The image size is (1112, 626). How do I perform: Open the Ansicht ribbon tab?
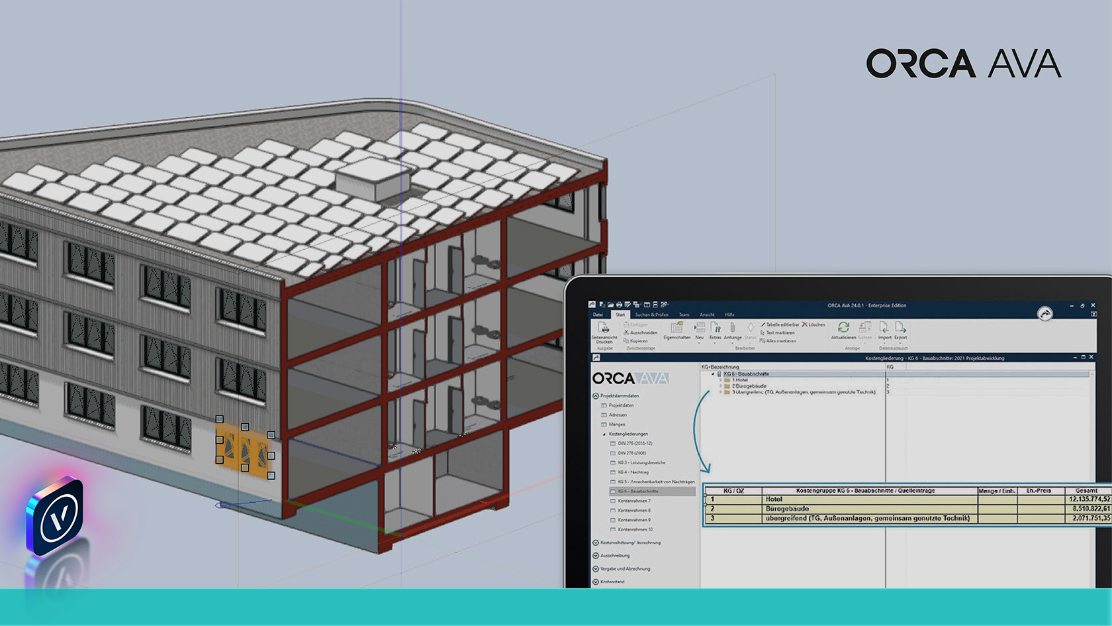[x=707, y=315]
